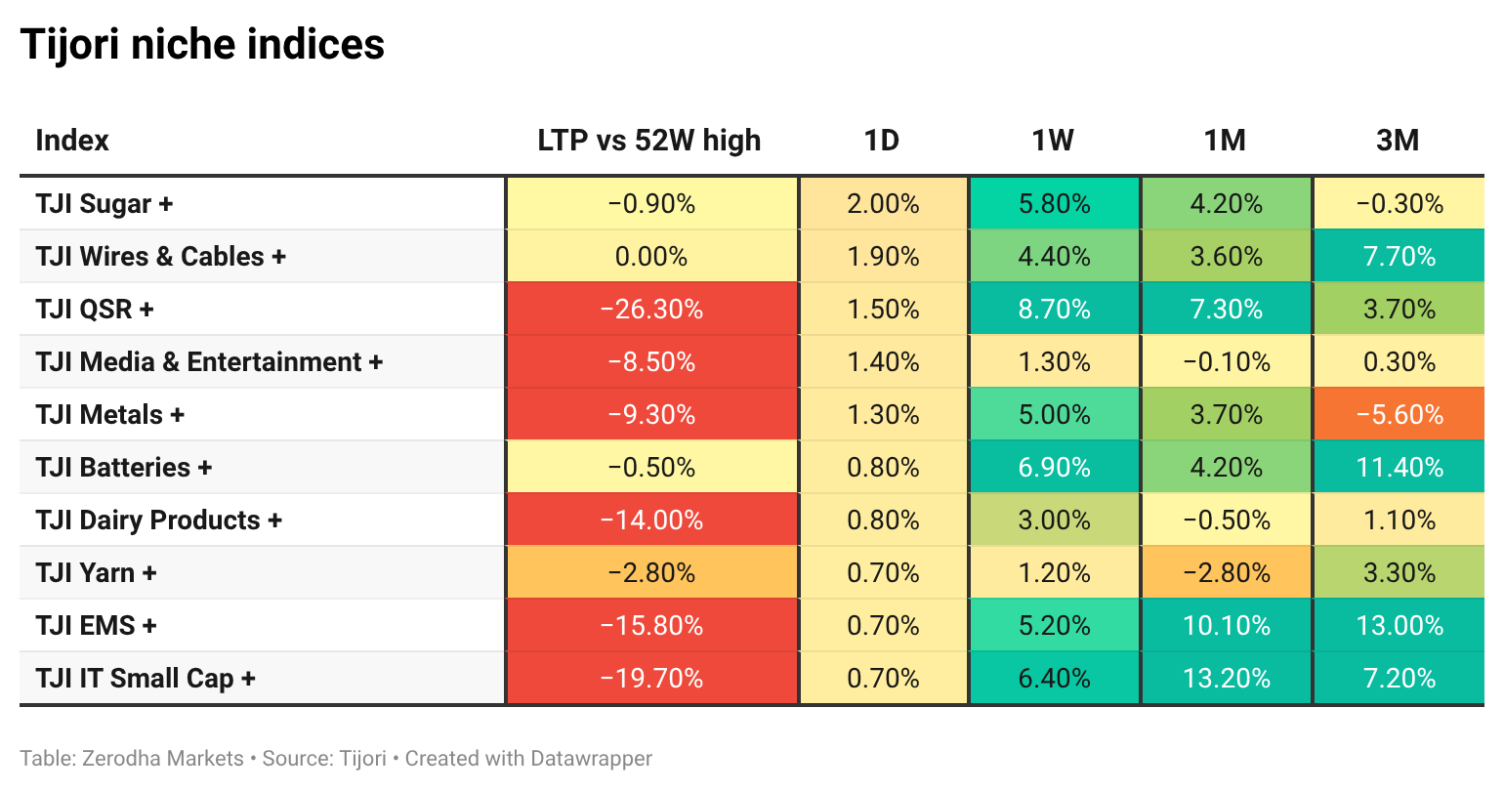Screen dimensions: 1504x791
Task: Sort by the 3M column header
Action: click(x=1398, y=141)
